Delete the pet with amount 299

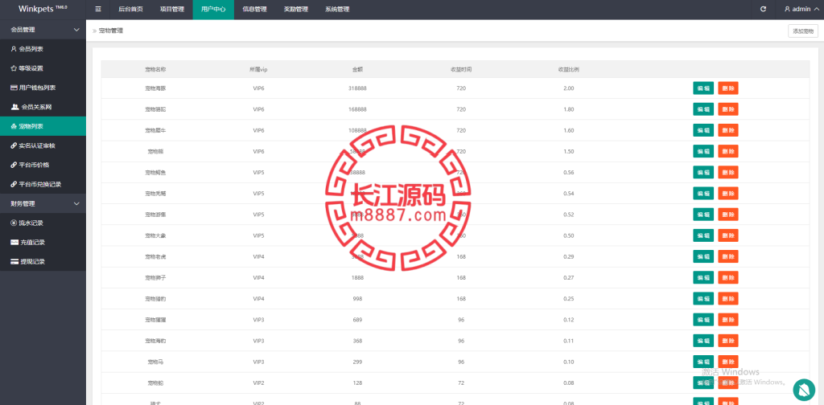727,362
